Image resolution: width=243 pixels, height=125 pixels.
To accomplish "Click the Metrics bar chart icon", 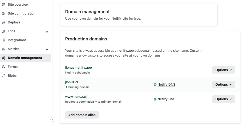I will [4, 49].
